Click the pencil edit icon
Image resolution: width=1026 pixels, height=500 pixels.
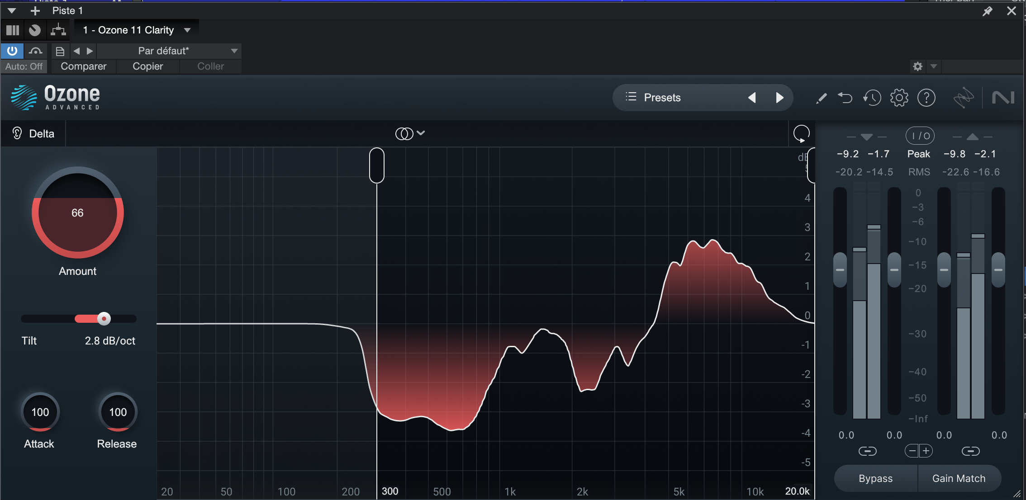point(821,98)
